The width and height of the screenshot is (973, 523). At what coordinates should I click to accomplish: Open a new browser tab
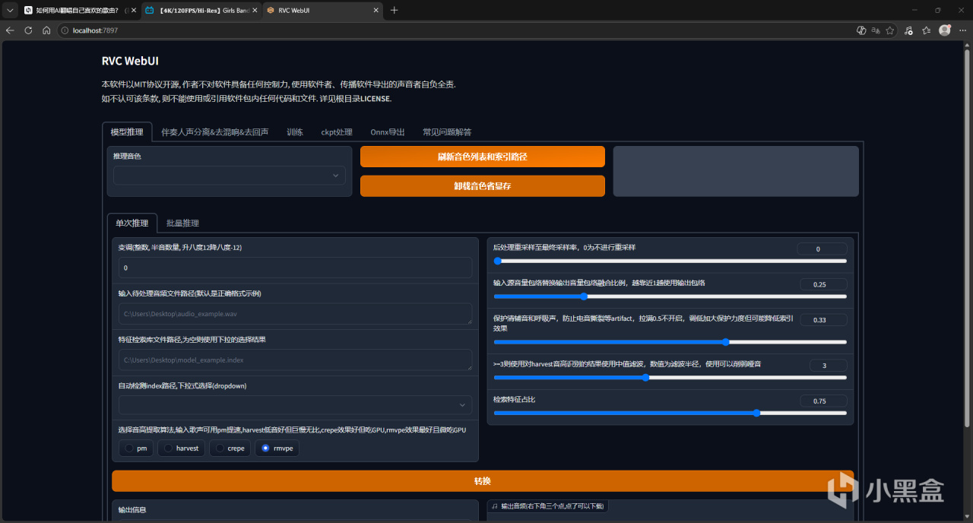(x=394, y=11)
